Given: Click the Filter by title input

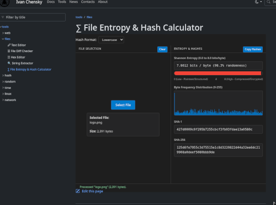Looking at the screenshot, I should tap(33, 17).
